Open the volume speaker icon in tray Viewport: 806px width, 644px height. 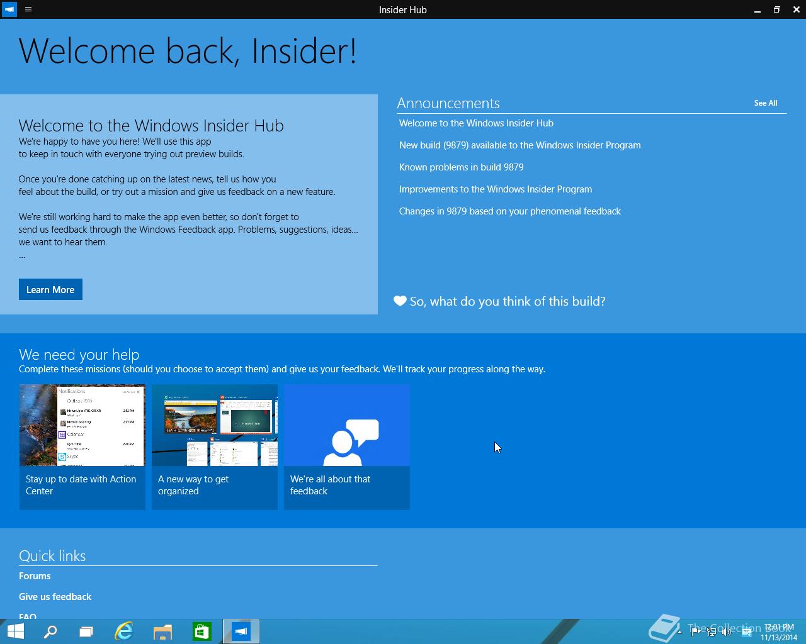tap(727, 632)
